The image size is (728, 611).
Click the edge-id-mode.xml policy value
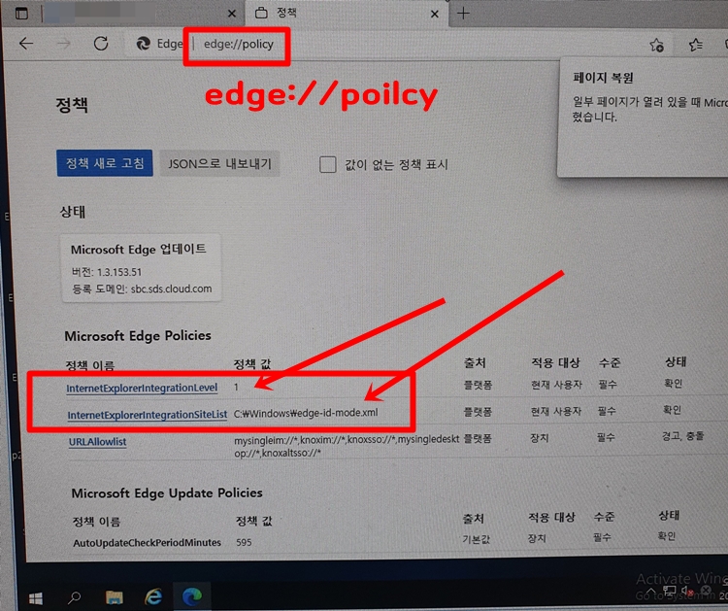(306, 413)
